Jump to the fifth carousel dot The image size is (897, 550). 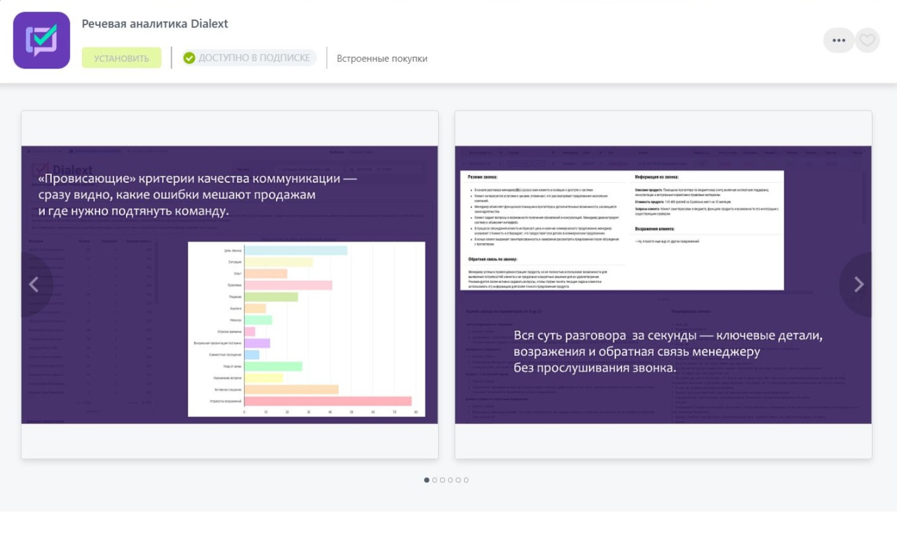point(458,480)
